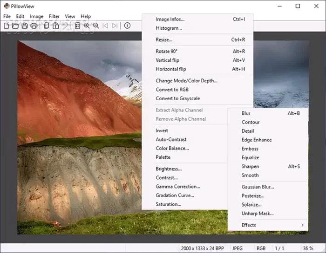Click the Open folder toolbar icon
This screenshot has height=253, width=326.
pyautogui.click(x=15, y=26)
